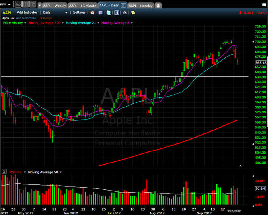Click the Sep 2012 date axis label
Screen dimensions: 268x215
204,213
